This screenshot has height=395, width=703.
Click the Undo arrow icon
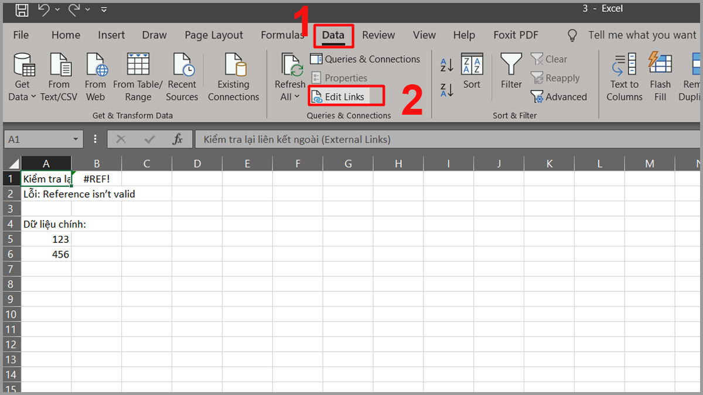click(x=43, y=9)
